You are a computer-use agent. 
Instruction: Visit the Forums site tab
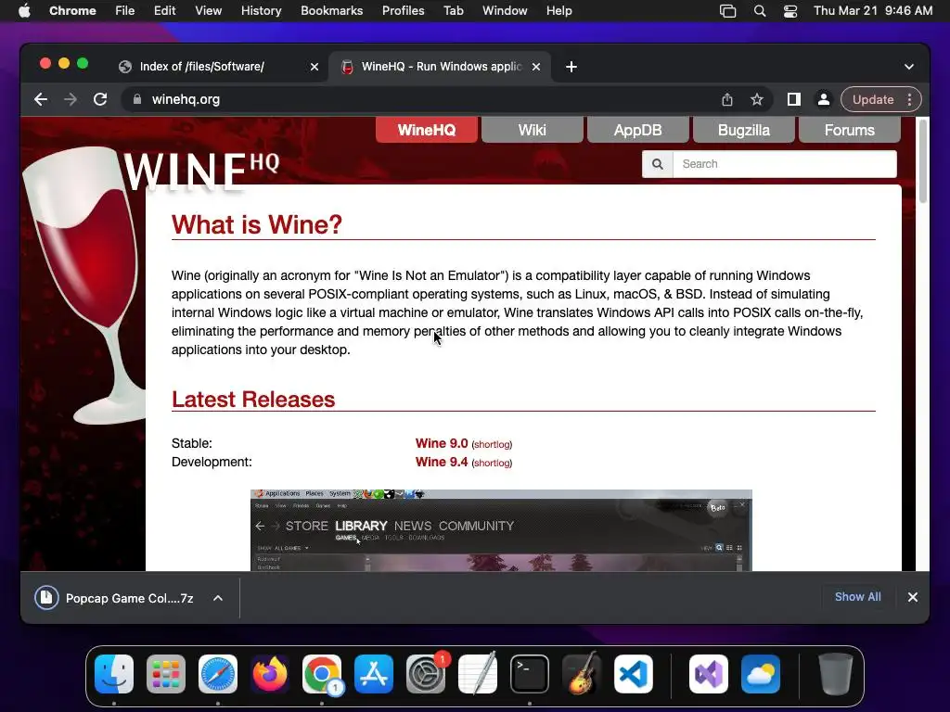[850, 130]
